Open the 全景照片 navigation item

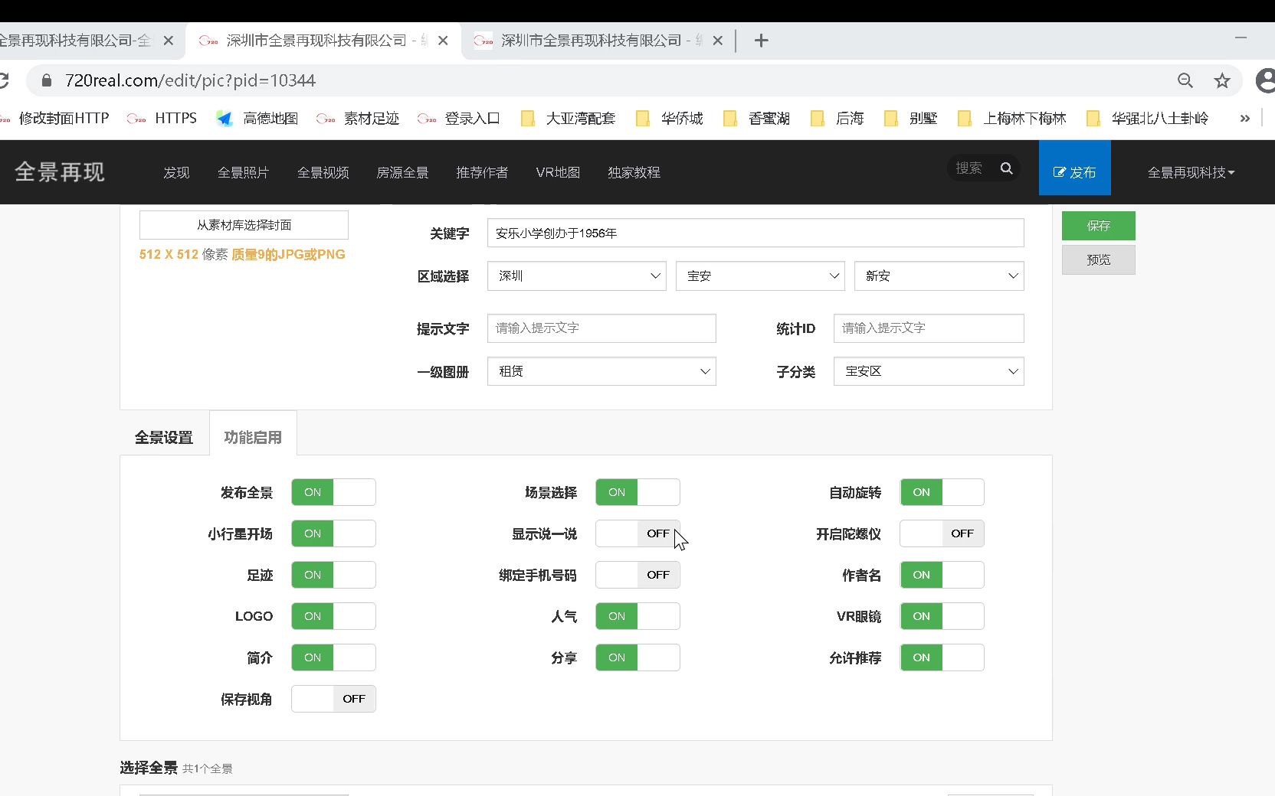tap(244, 172)
